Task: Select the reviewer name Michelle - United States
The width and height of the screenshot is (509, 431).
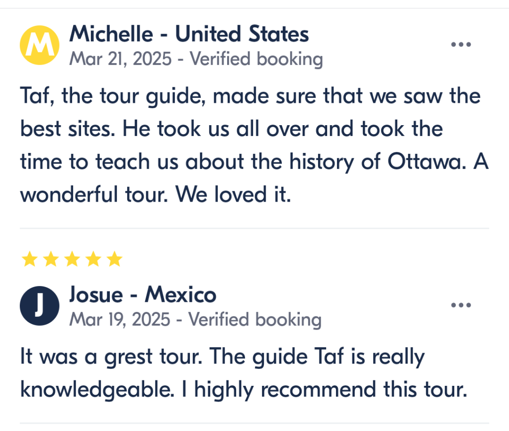Action: click(189, 34)
